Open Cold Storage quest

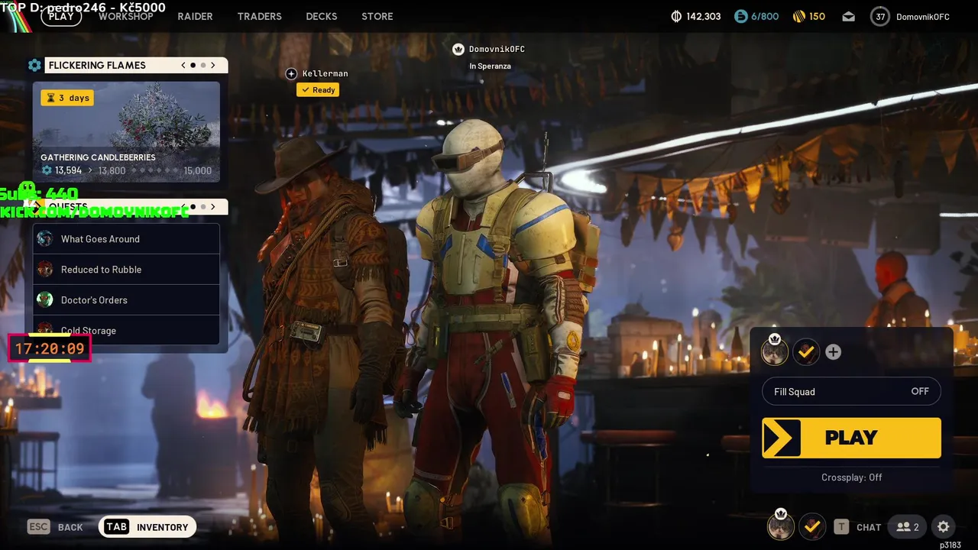(126, 331)
